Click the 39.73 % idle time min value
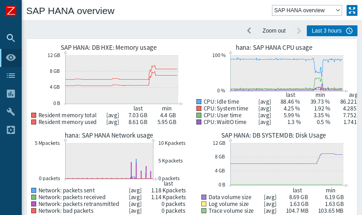362x215 pixels. (x=320, y=101)
